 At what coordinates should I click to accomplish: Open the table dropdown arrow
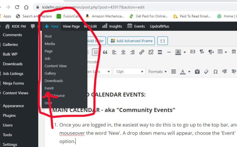226,52
